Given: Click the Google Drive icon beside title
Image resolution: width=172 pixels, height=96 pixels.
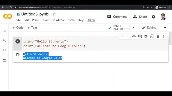Looking at the screenshot, I should click(19, 14).
